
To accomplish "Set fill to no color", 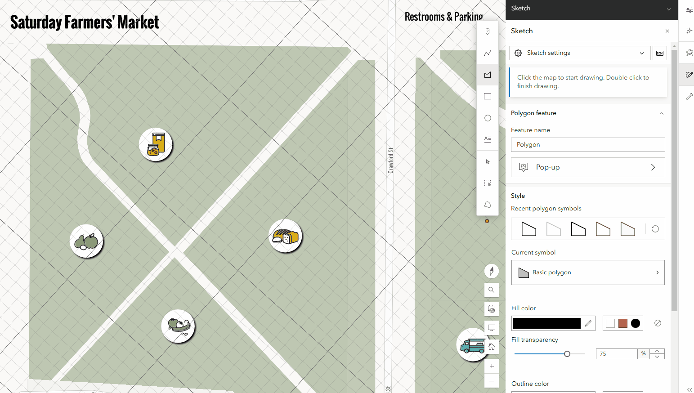I will pyautogui.click(x=658, y=323).
